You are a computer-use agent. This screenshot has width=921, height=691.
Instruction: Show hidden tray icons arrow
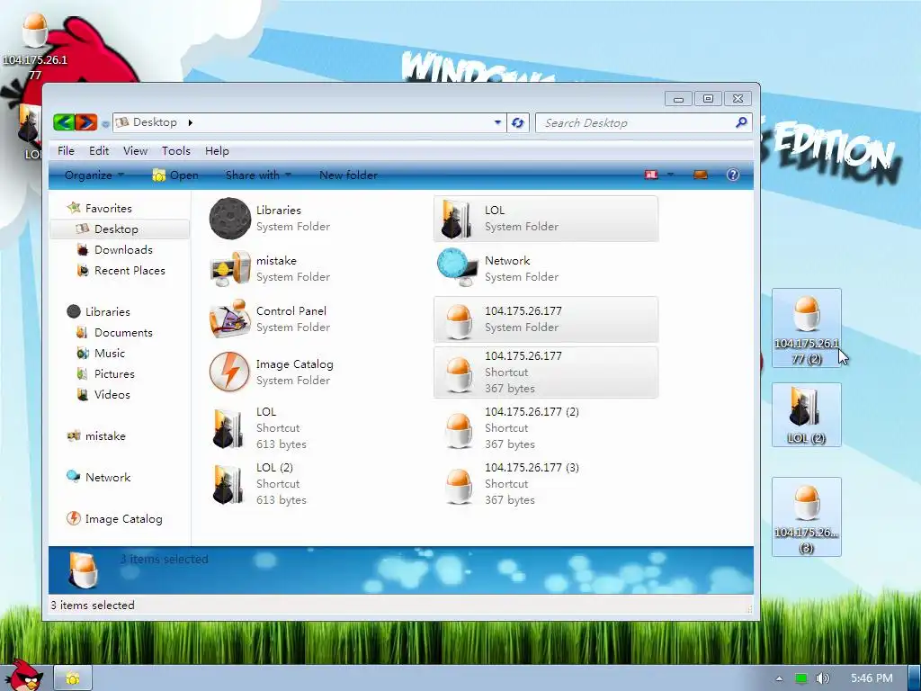pos(779,678)
